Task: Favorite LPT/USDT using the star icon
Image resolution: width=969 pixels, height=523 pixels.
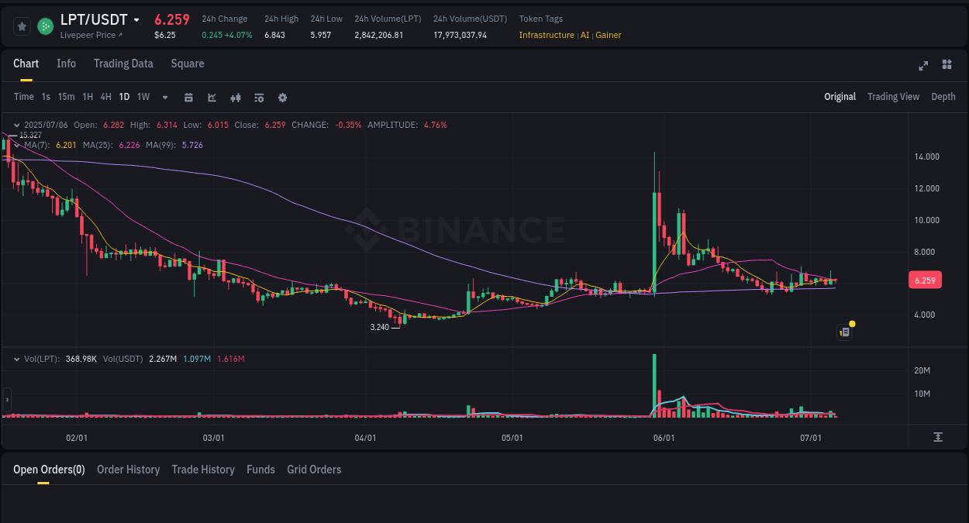Action: pyautogui.click(x=22, y=26)
